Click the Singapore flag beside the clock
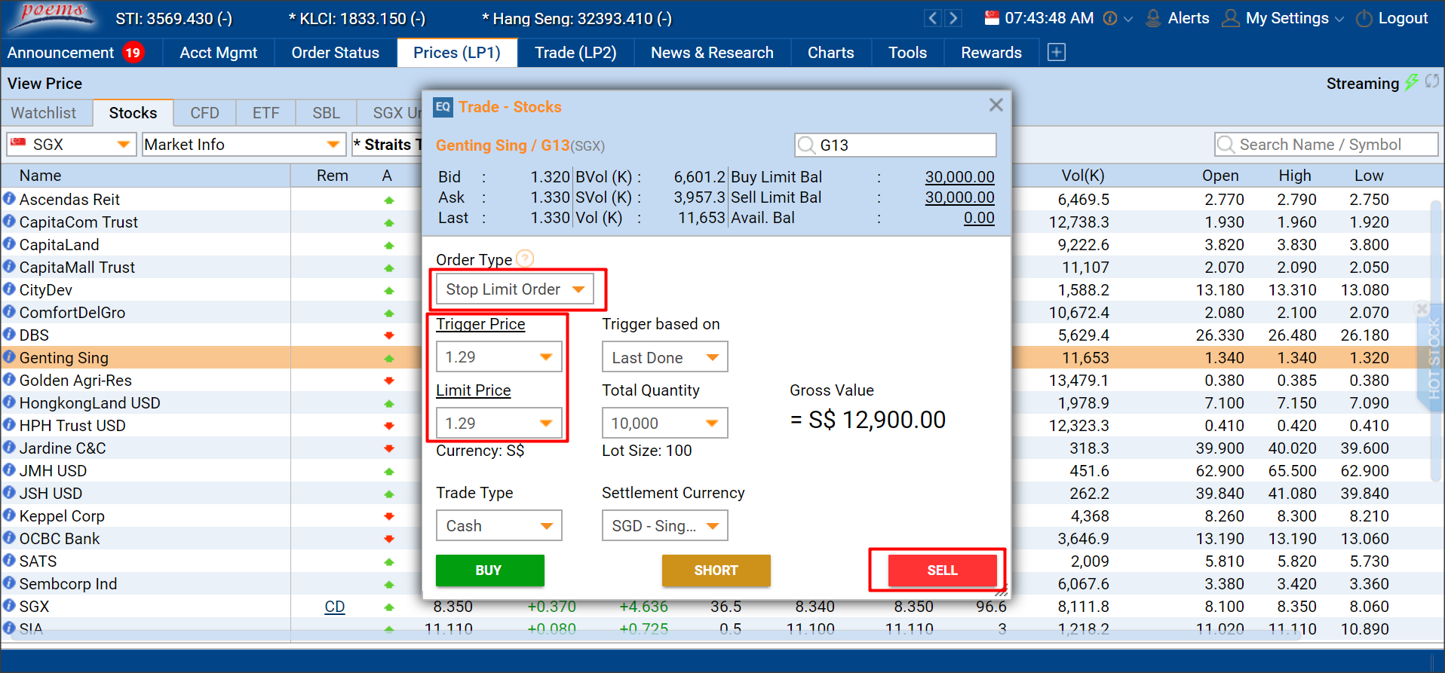 pyautogui.click(x=992, y=17)
